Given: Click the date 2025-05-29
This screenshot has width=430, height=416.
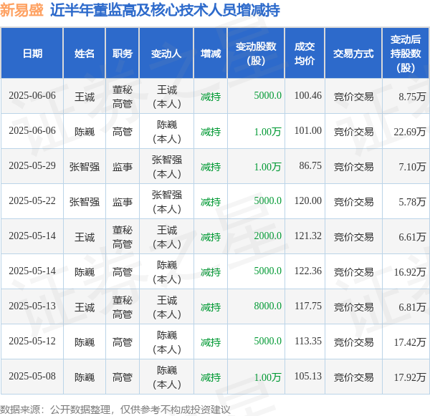Looking at the screenshot, I should 32,166.
